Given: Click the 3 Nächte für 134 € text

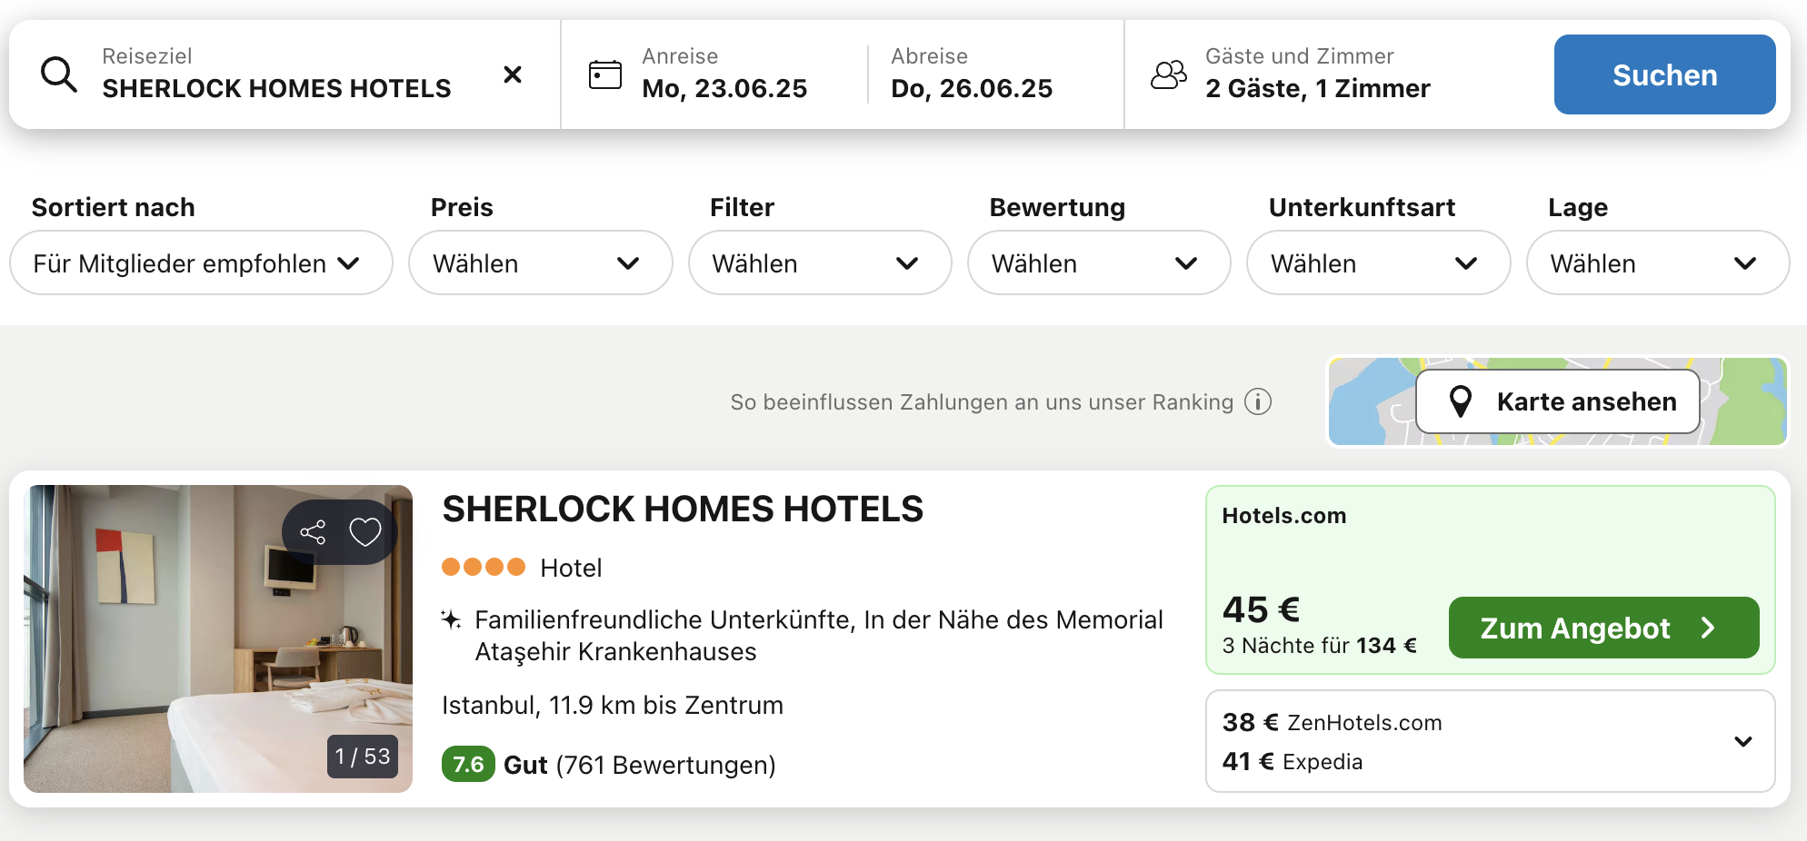Looking at the screenshot, I should pos(1319,646).
